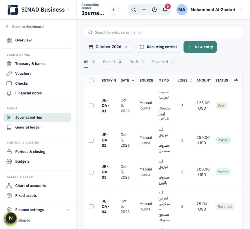Click the Periods & closing lock icon

point(9,152)
